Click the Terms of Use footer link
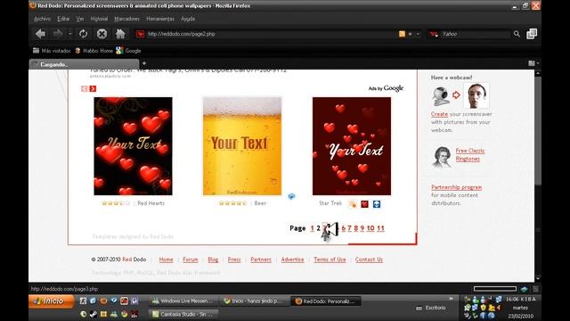Screen dimensions: 570x321 [x=330, y=259]
